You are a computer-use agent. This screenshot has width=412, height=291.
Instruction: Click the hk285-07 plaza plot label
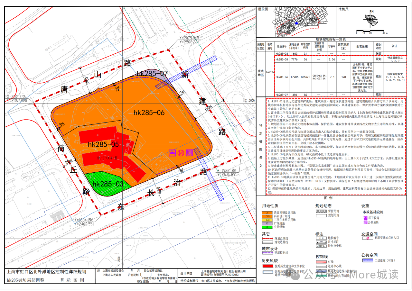[152, 74]
